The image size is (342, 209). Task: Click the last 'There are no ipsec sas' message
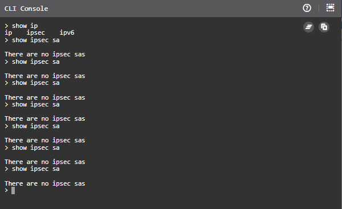point(45,183)
